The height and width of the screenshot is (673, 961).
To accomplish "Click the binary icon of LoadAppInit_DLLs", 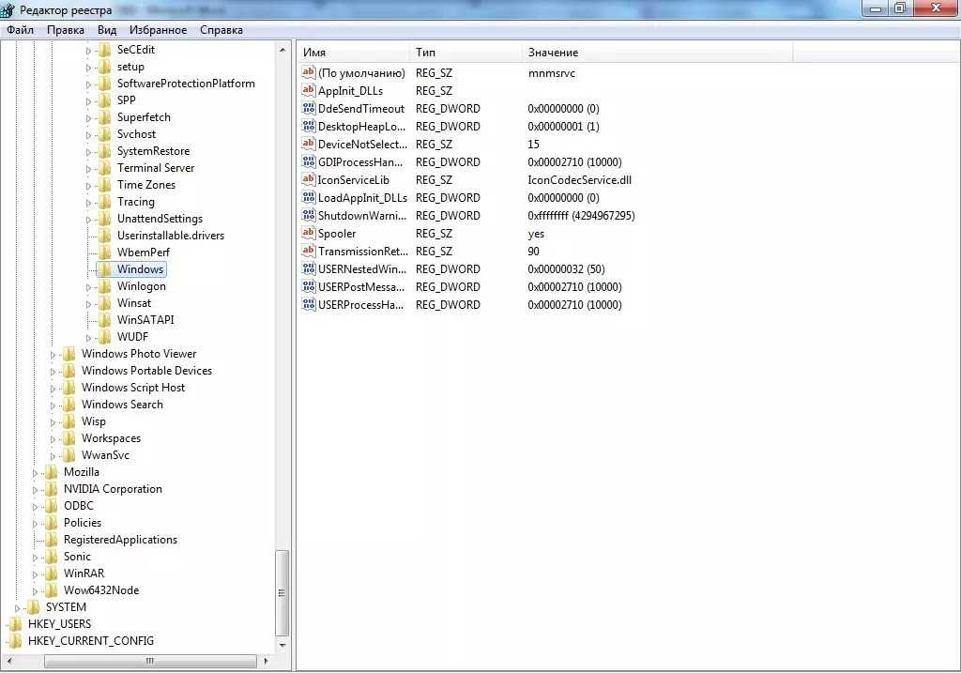I will pyautogui.click(x=309, y=198).
